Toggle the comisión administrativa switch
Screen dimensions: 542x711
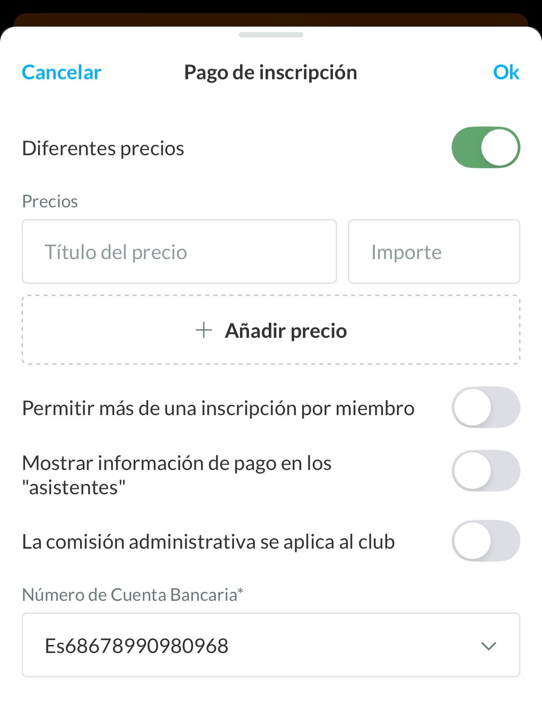pos(485,541)
